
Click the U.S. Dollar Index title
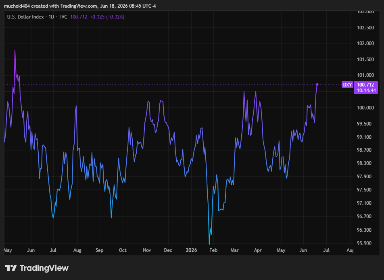coord(25,17)
